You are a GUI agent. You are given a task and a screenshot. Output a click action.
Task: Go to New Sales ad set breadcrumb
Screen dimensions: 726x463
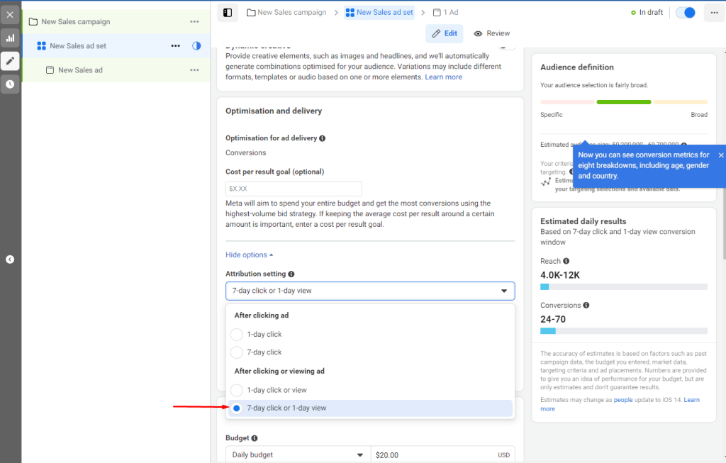tap(379, 13)
